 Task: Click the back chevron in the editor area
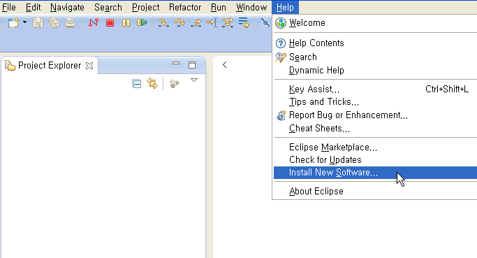[224, 65]
